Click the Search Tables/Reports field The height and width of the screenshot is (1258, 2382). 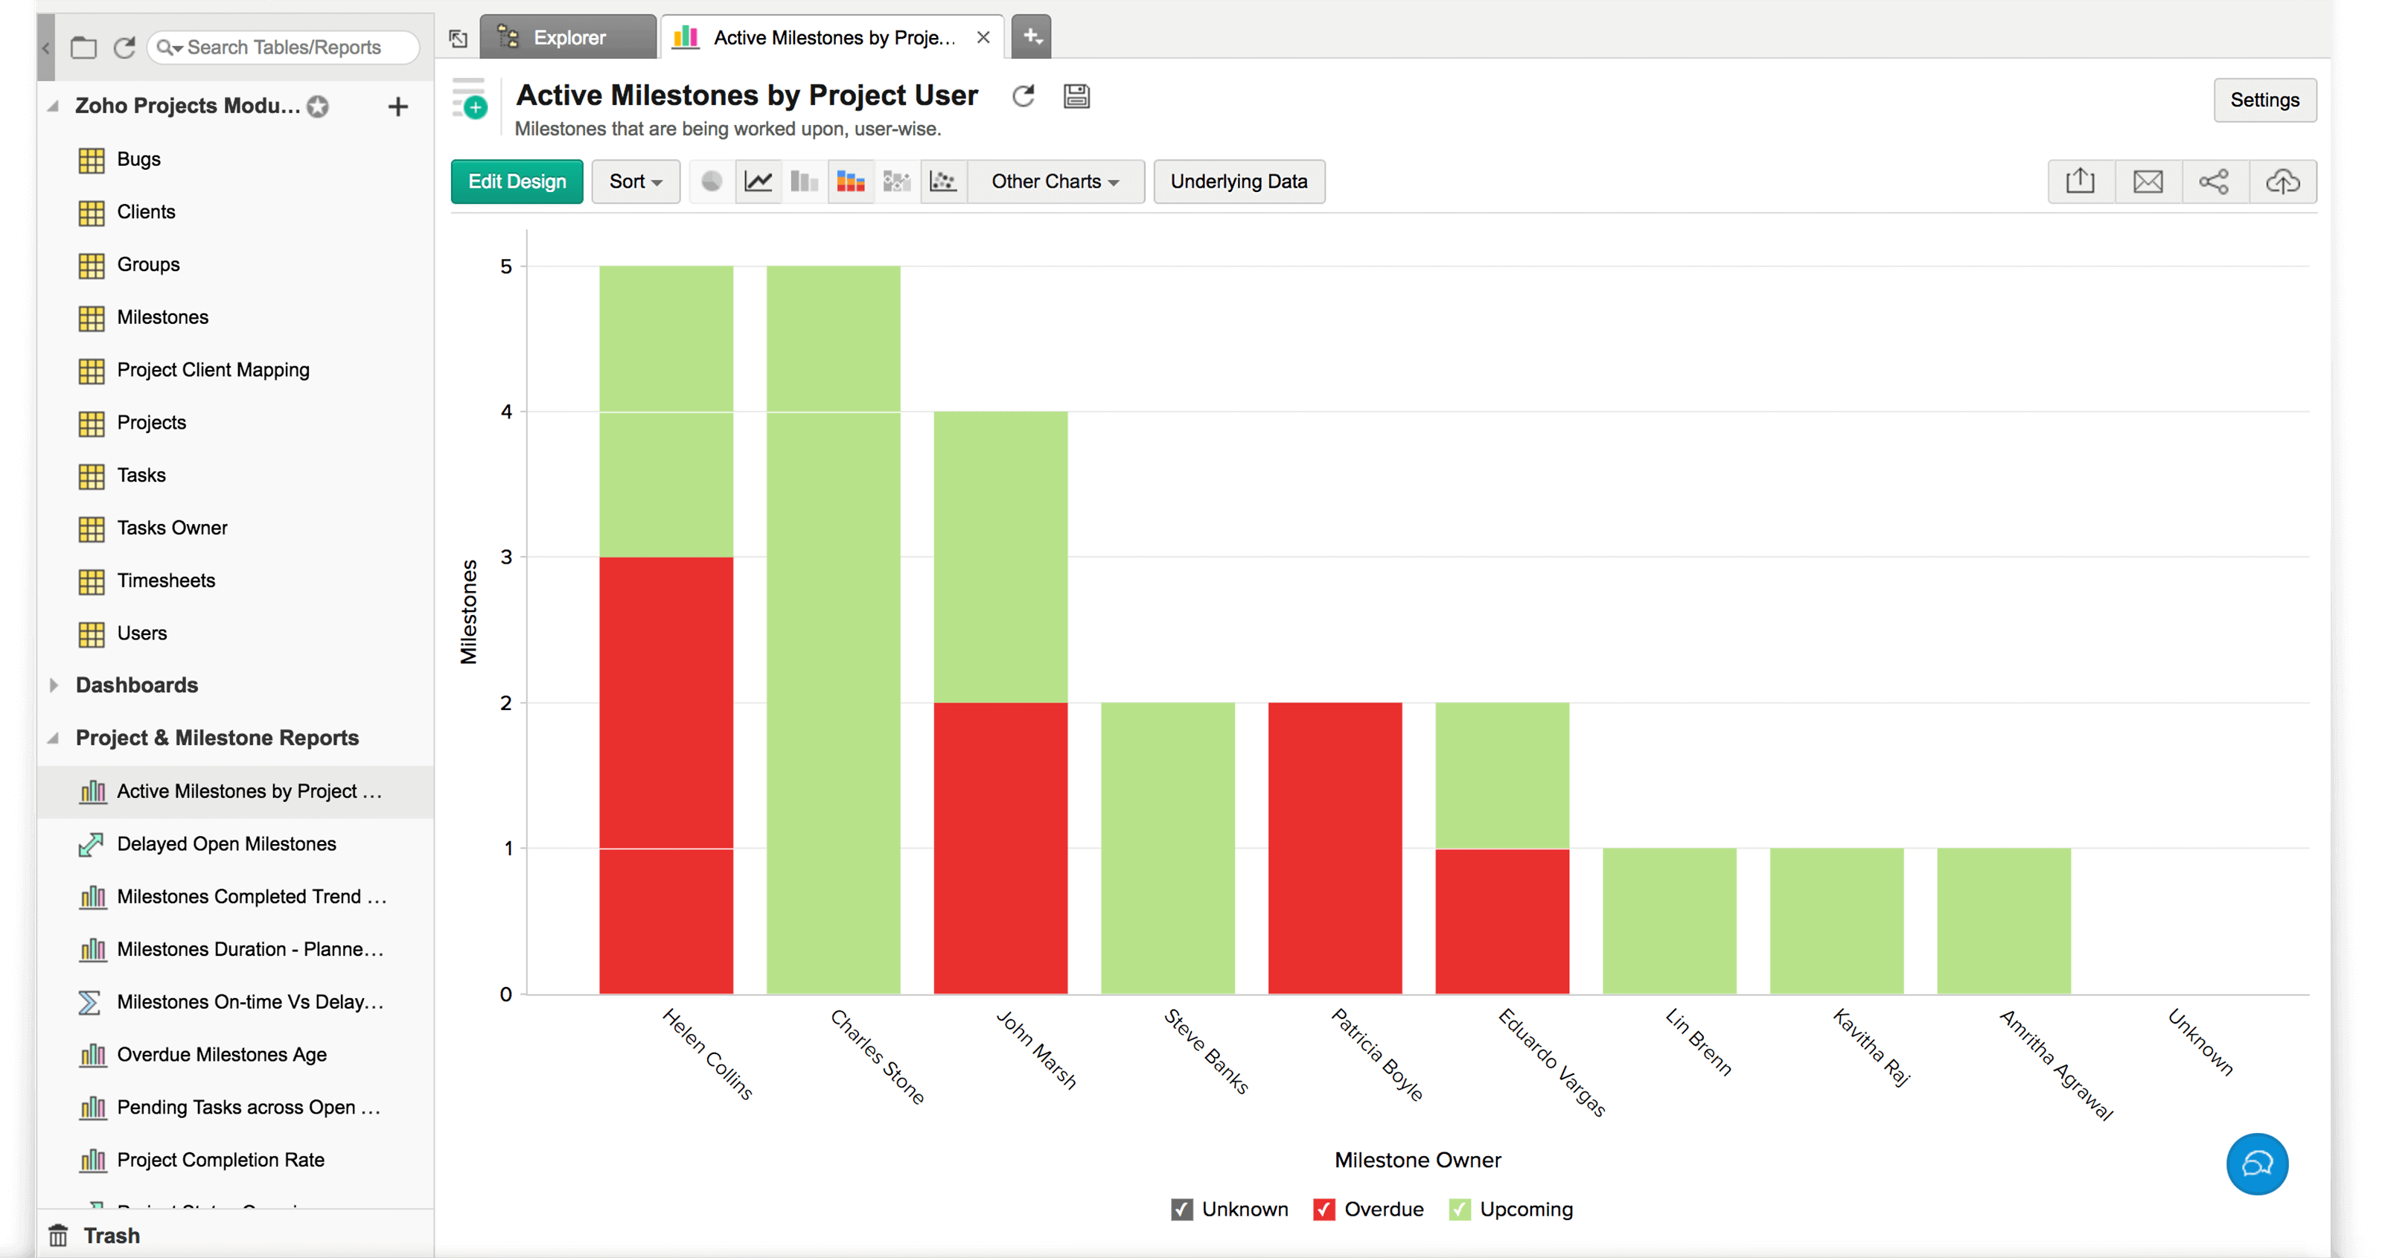284,47
